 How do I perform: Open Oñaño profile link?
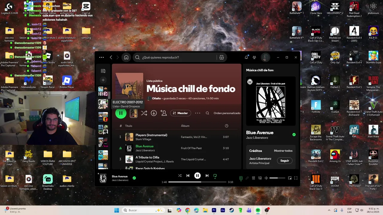click(156, 98)
